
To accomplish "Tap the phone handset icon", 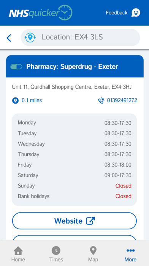I will (x=101, y=101).
